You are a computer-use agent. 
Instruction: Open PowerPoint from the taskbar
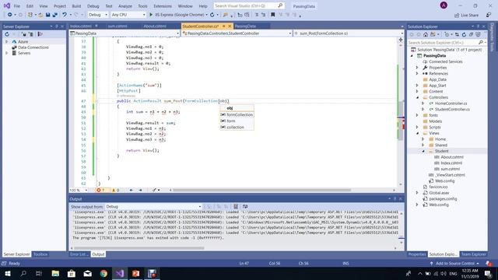pyautogui.click(x=136, y=273)
